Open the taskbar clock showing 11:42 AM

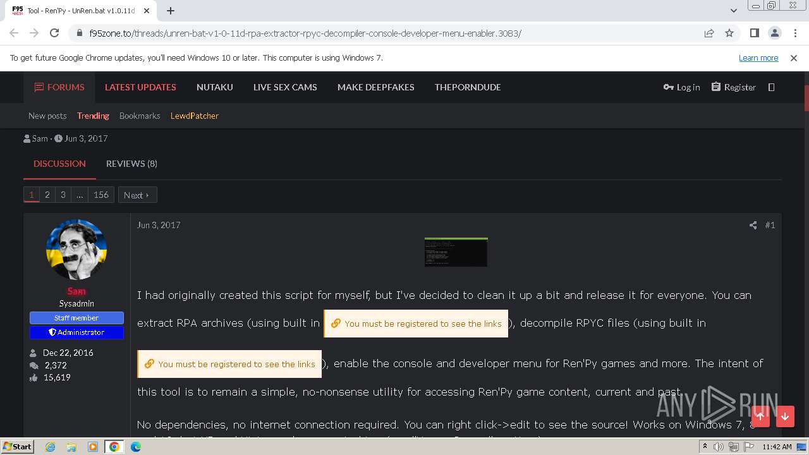[x=777, y=447]
